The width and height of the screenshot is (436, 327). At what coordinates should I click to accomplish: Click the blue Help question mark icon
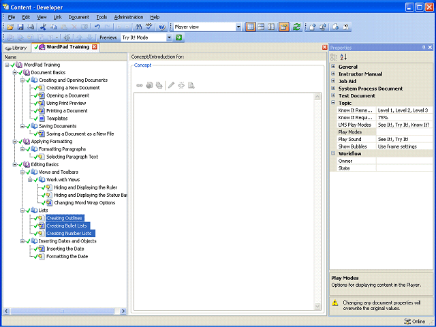tap(162, 27)
